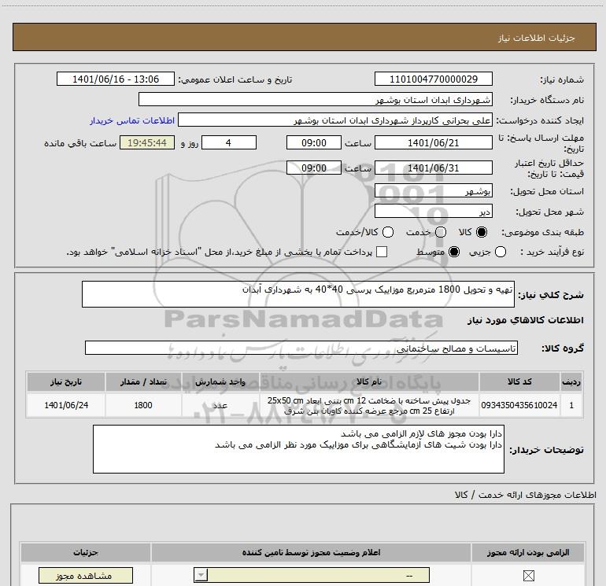Screen dimensions: 606x586
Task: Open the permit status dropdown arrow
Action: pos(201,575)
